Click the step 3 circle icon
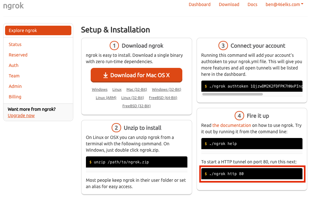Image resolution: width=312 pixels, height=197 pixels. 223,45
